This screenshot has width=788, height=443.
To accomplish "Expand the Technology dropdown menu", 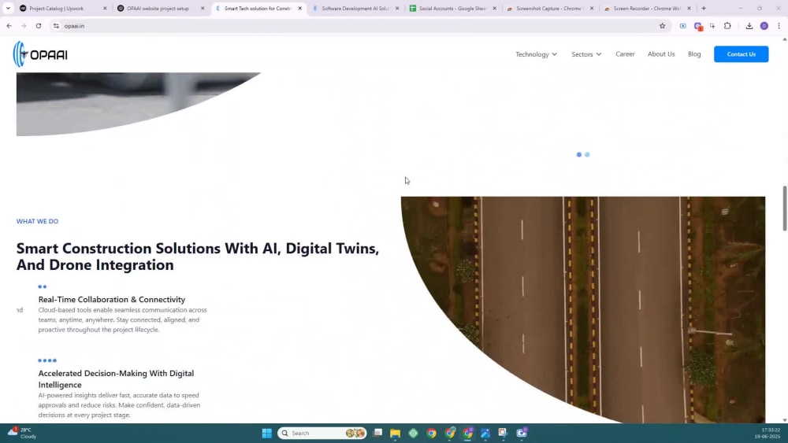I will (x=536, y=54).
